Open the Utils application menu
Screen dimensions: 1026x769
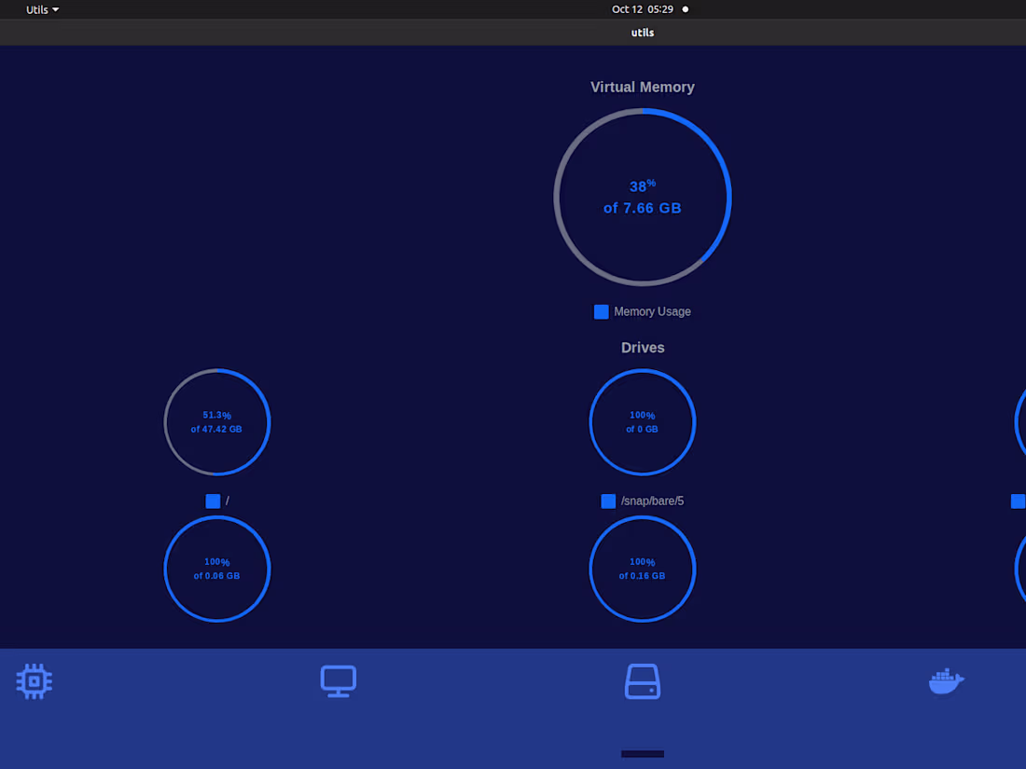[x=42, y=10]
